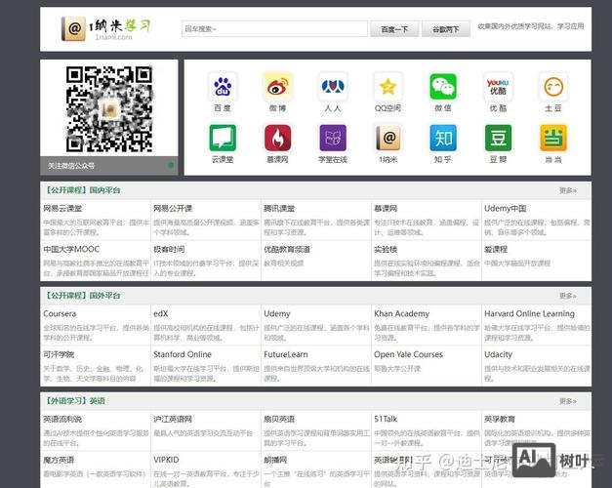Open the 优酷教育频道 link
This screenshot has height=488, width=612.
pos(287,249)
